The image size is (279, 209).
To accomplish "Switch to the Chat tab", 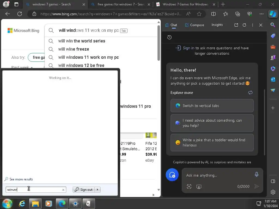I will click(x=171, y=25).
